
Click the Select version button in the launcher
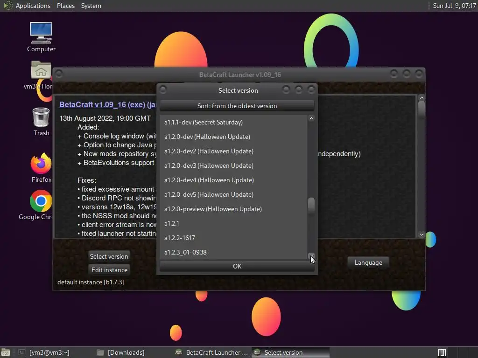(109, 256)
